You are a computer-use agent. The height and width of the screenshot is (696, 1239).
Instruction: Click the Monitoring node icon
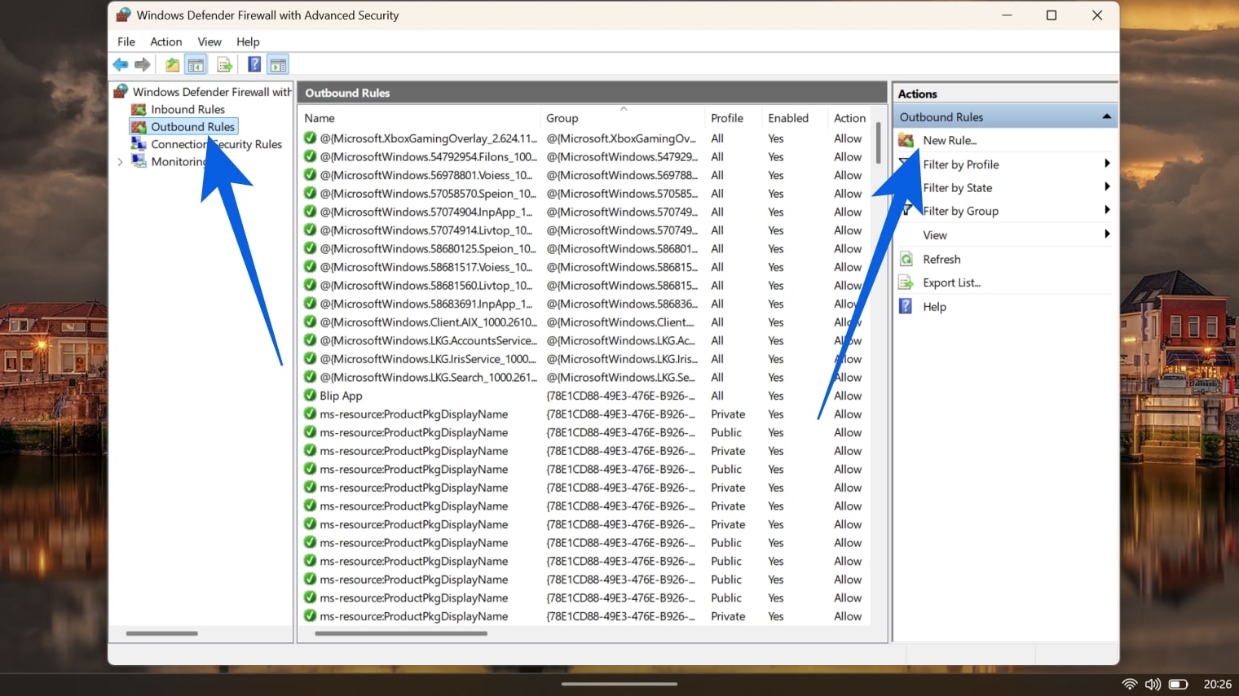point(139,161)
